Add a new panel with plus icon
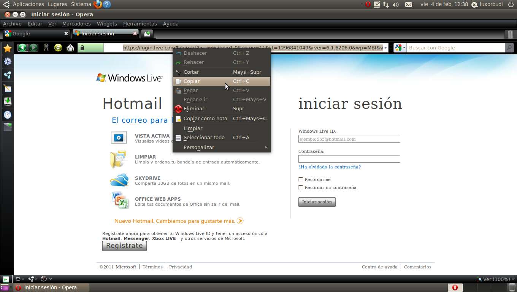Image resolution: width=517 pixels, height=292 pixels. [7, 127]
